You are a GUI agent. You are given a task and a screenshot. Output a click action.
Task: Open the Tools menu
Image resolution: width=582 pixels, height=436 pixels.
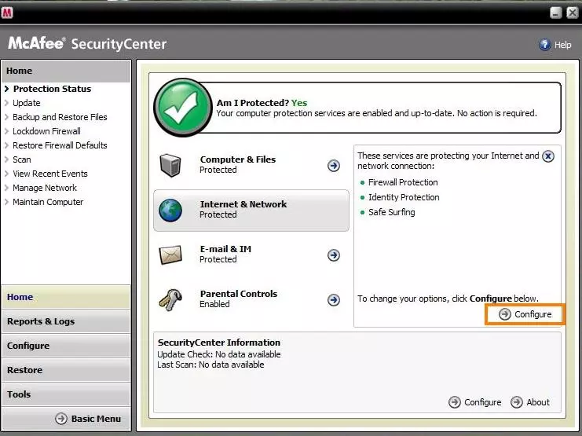(66, 394)
